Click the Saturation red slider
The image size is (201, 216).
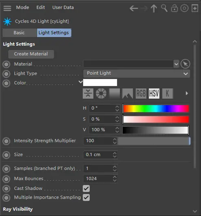[156, 119]
